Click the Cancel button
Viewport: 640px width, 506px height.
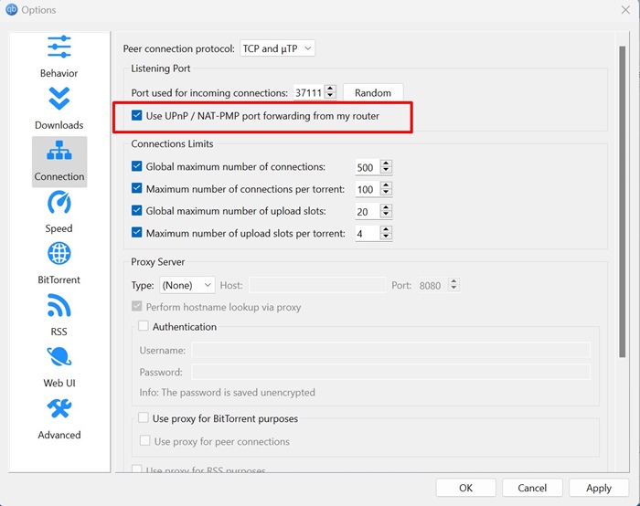click(x=532, y=488)
